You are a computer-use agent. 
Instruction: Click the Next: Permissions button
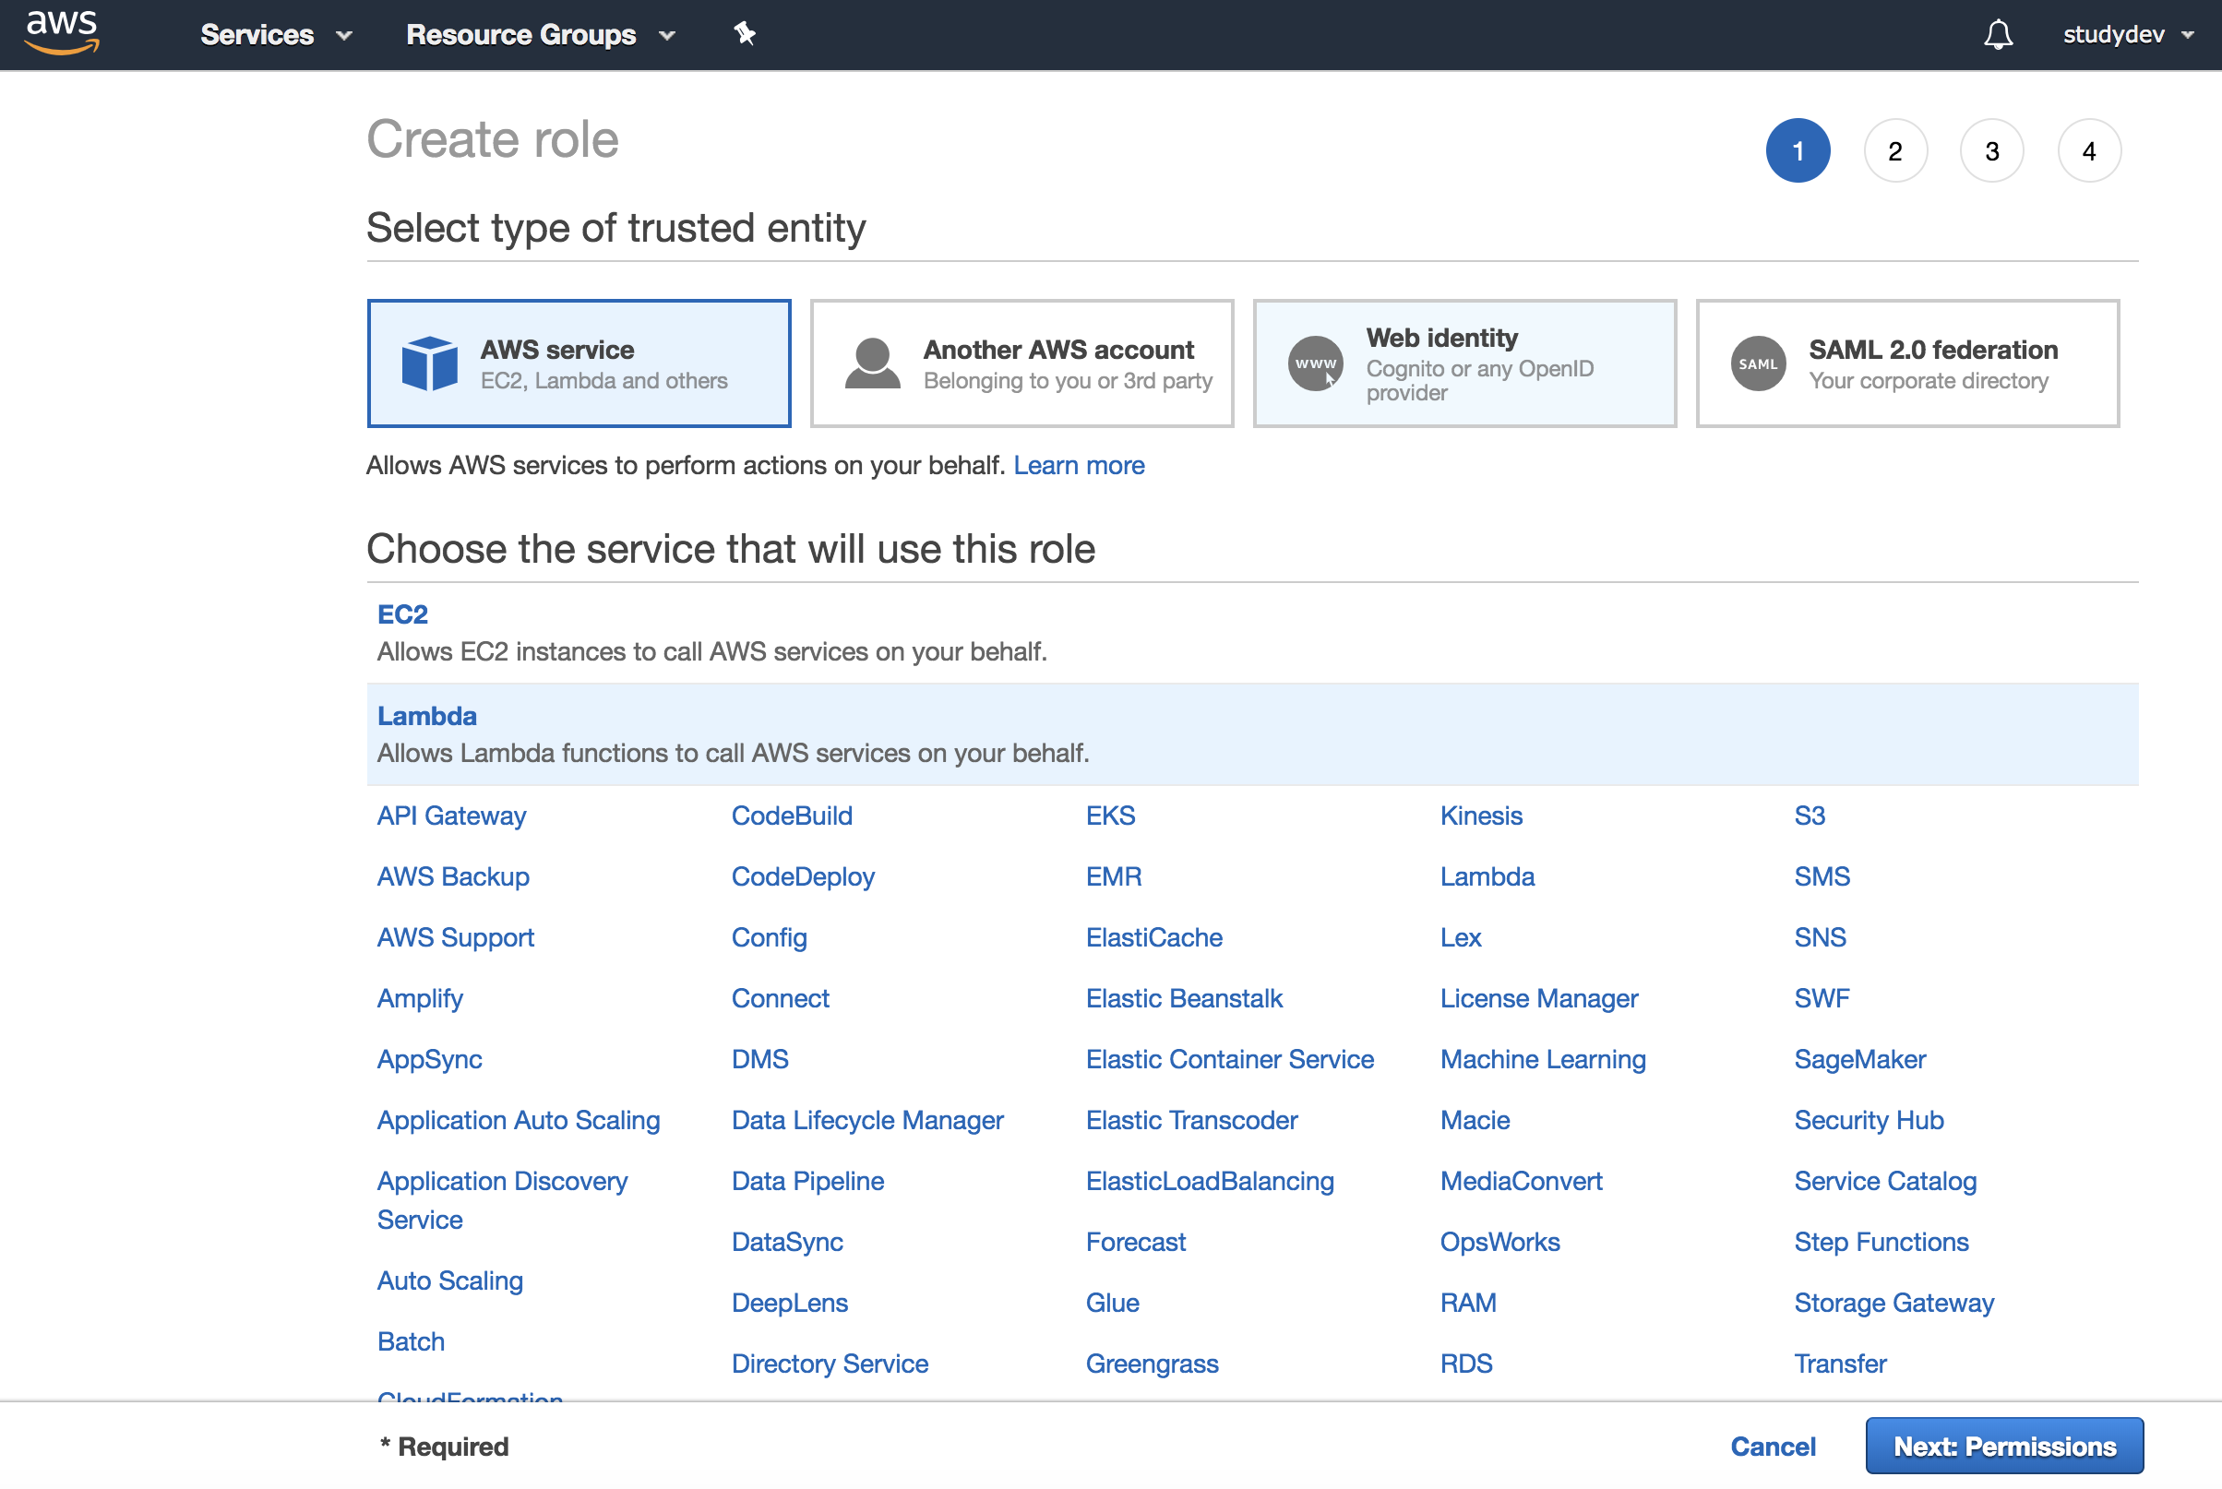click(2004, 1446)
